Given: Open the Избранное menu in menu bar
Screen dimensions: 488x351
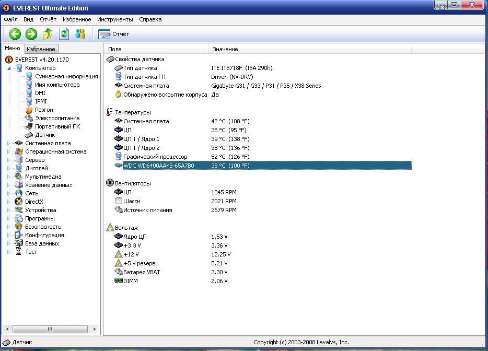Looking at the screenshot, I should (77, 19).
